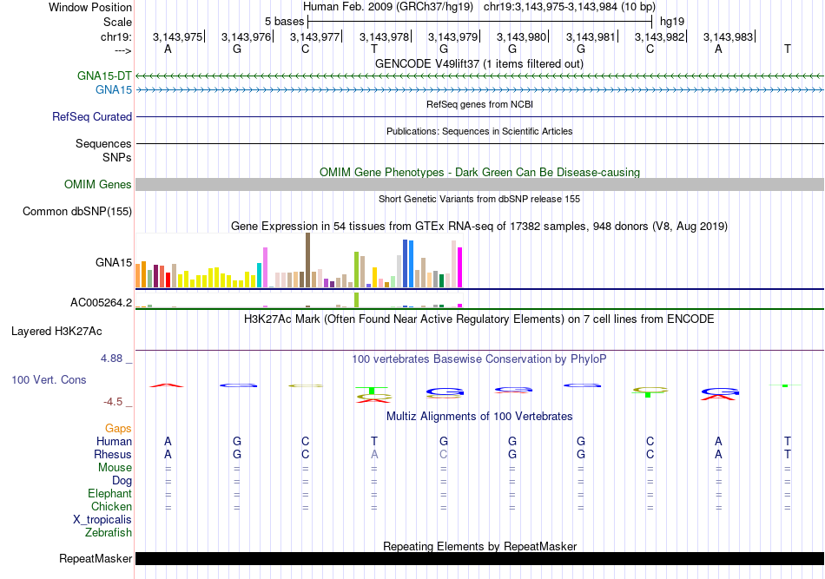
Task: Click position label 3,143,983
Action: 729,36
